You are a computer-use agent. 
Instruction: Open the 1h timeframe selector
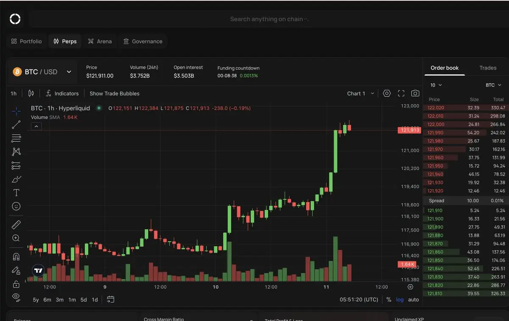coord(14,93)
